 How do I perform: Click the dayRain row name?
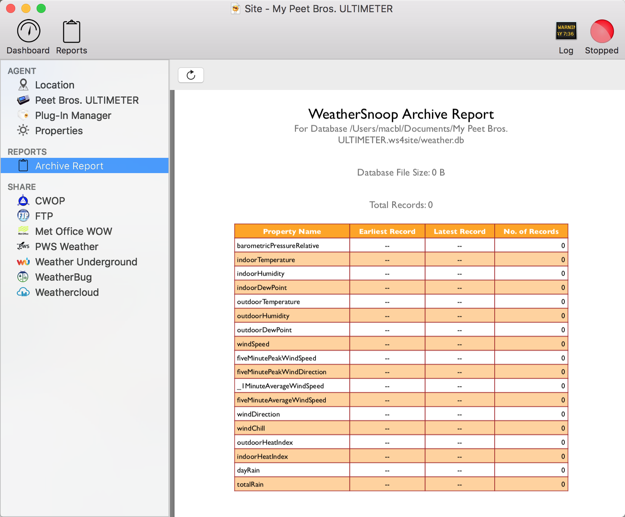point(248,470)
